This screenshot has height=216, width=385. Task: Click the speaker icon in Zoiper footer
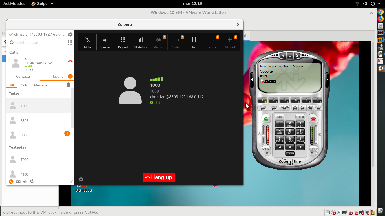tap(25, 182)
